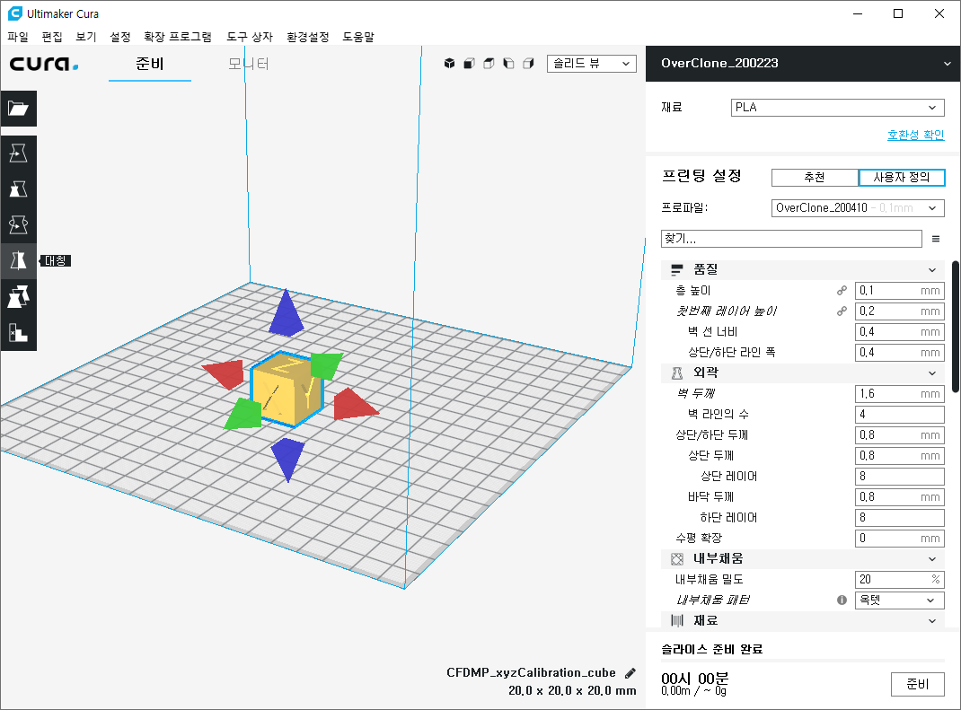Open the 설정 menu
Image resolution: width=961 pixels, height=710 pixels.
coord(120,37)
